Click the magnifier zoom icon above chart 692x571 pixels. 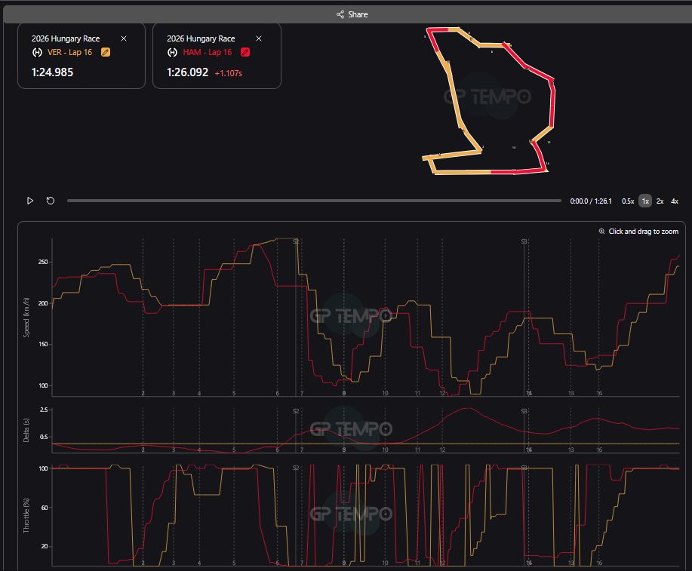601,232
